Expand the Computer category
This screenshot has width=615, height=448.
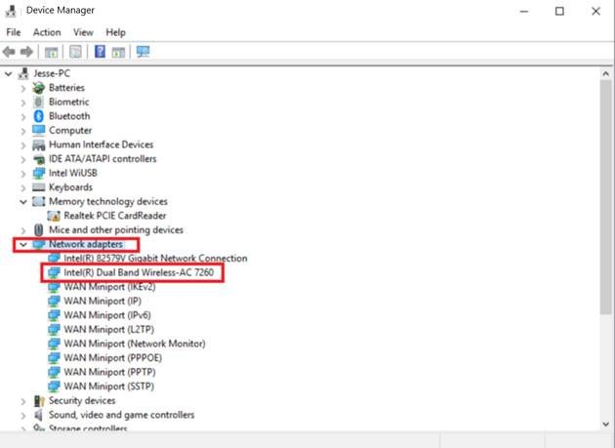point(23,131)
